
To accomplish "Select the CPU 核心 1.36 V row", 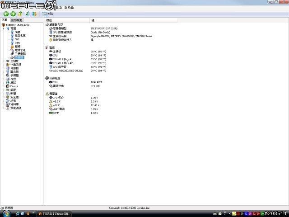I will coord(73,98).
